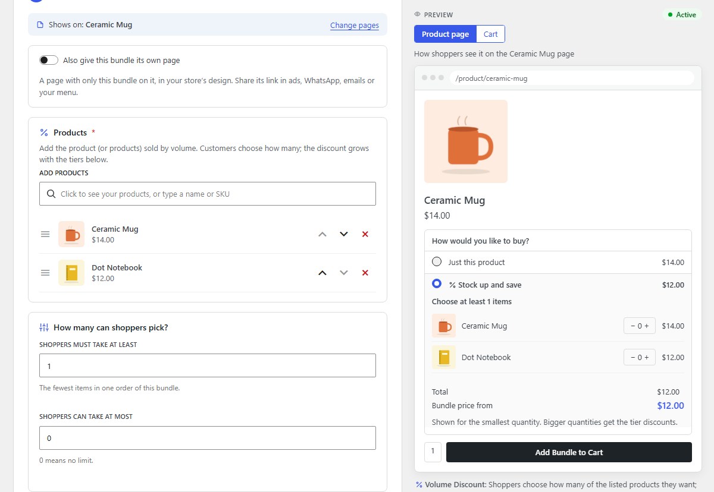Select the 'Stock up and save' radio option
The height and width of the screenshot is (492, 714).
[437, 284]
